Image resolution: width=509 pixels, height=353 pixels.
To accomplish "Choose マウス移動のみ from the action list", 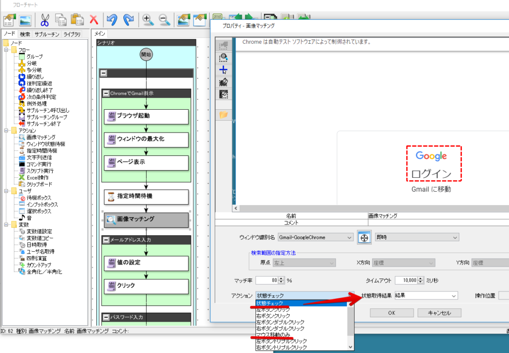I will 273,335.
